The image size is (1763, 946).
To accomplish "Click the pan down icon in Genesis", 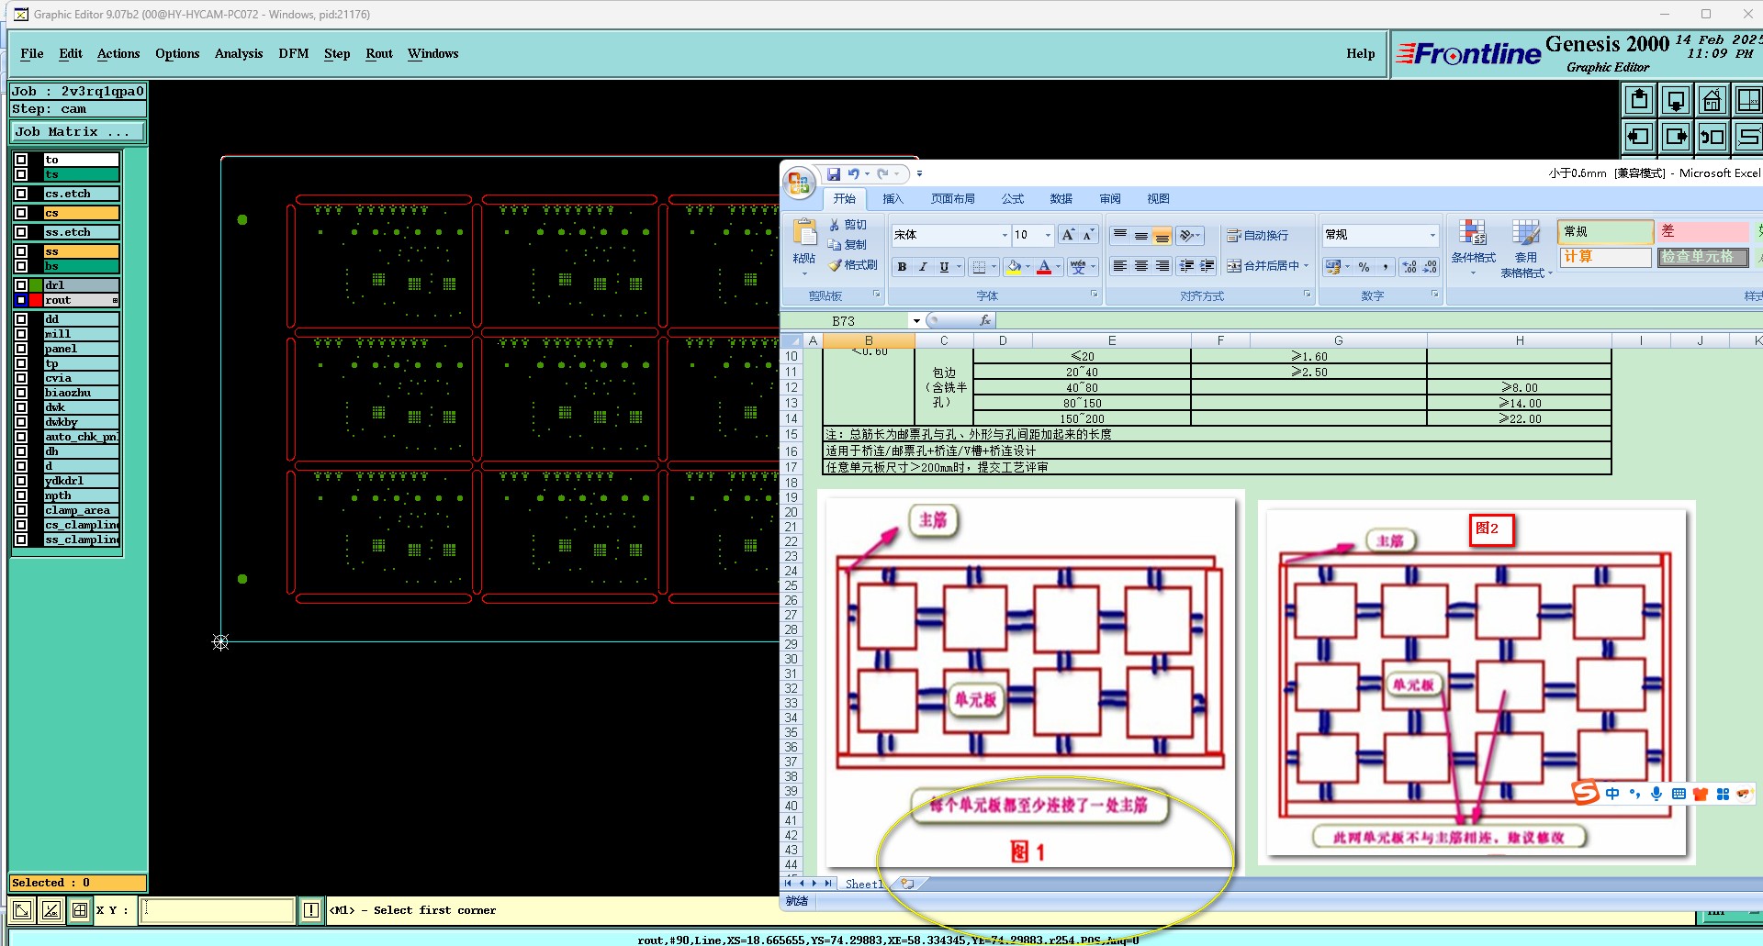I will tap(1676, 100).
